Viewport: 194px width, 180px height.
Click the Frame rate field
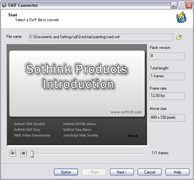point(167,96)
